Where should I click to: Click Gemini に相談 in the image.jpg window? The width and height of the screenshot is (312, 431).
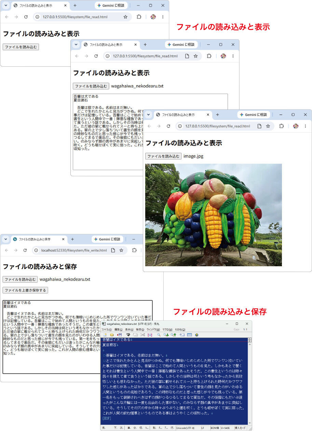pyautogui.click(x=253, y=115)
